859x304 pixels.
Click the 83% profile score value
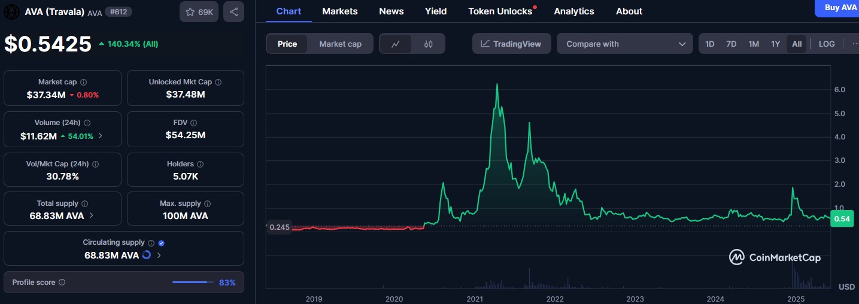tap(227, 282)
